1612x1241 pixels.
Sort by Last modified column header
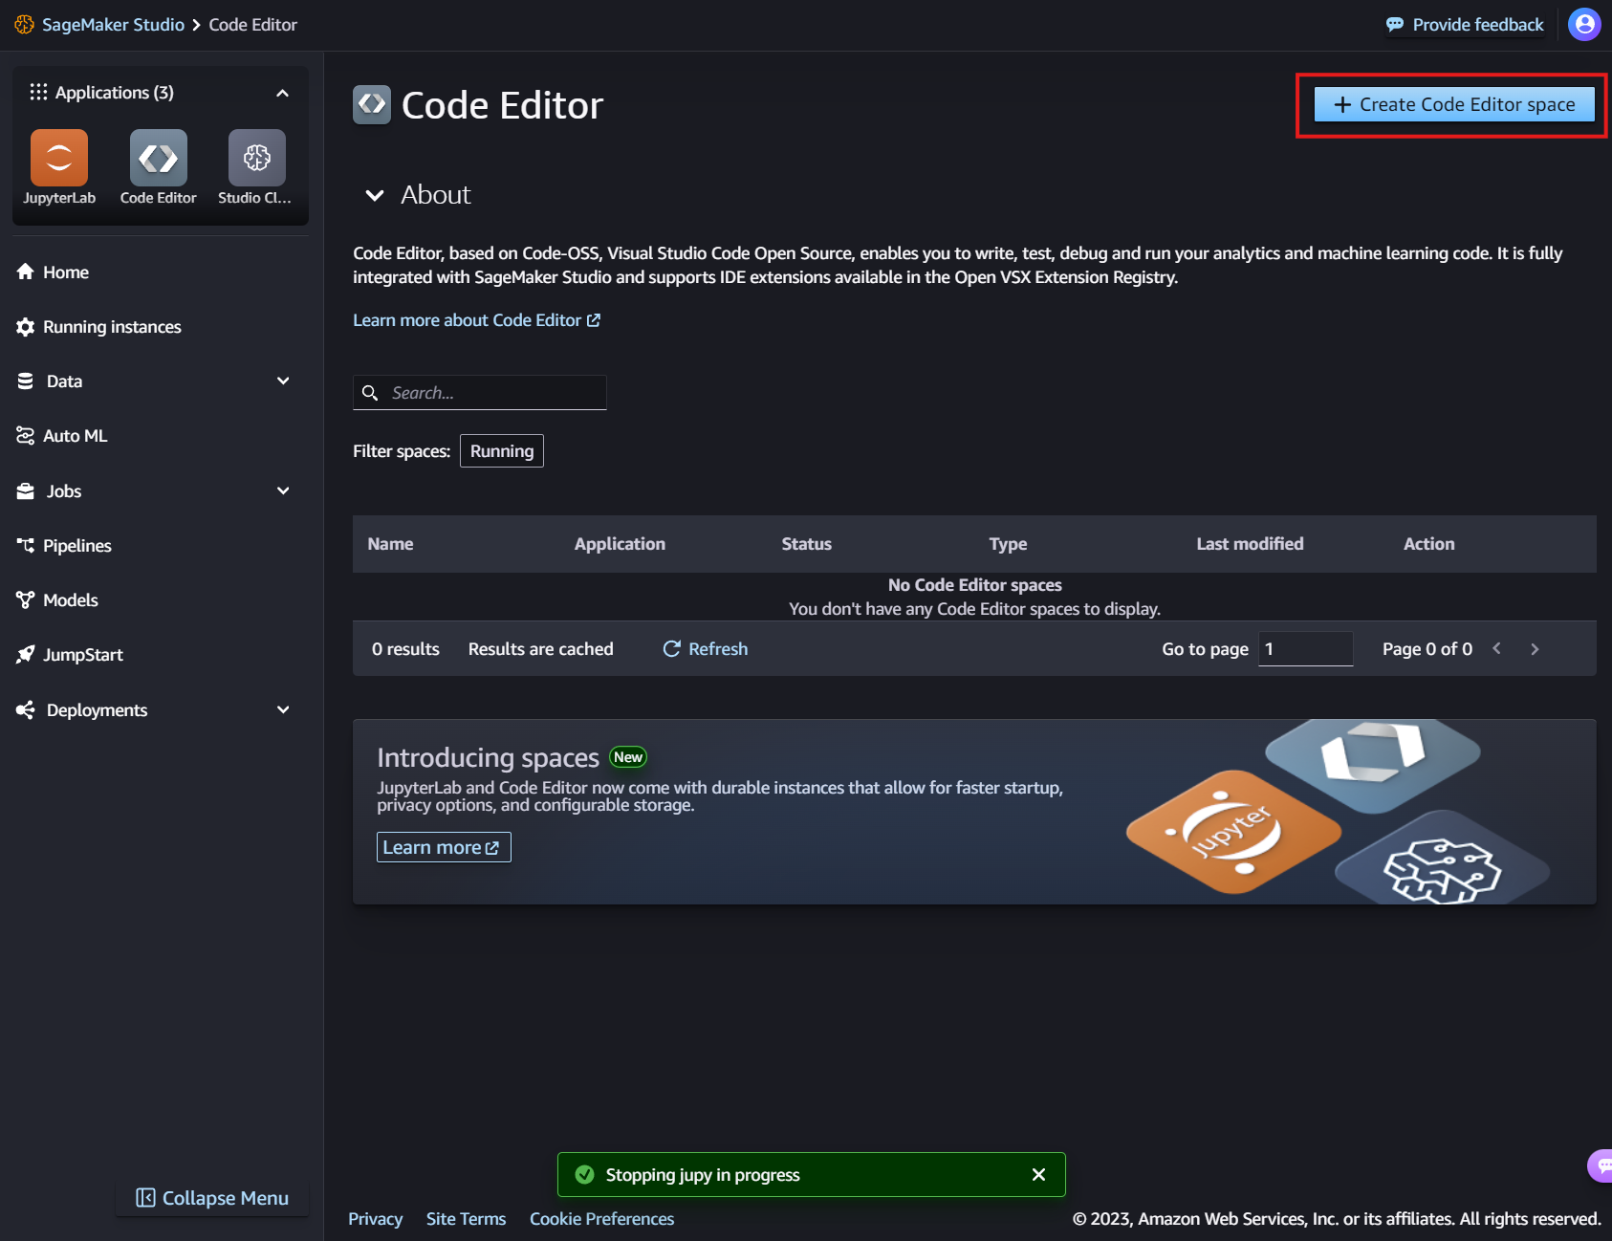(x=1250, y=544)
